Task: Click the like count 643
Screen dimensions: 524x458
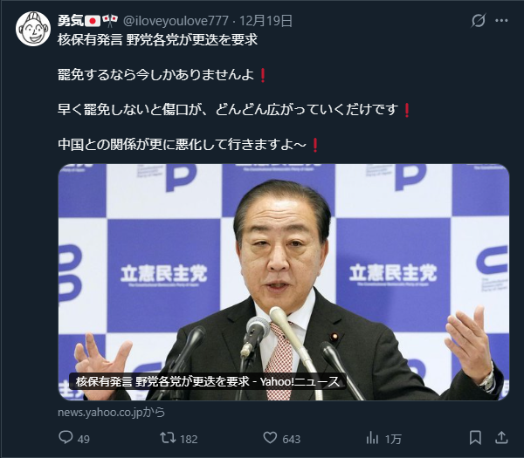Action: tap(292, 439)
